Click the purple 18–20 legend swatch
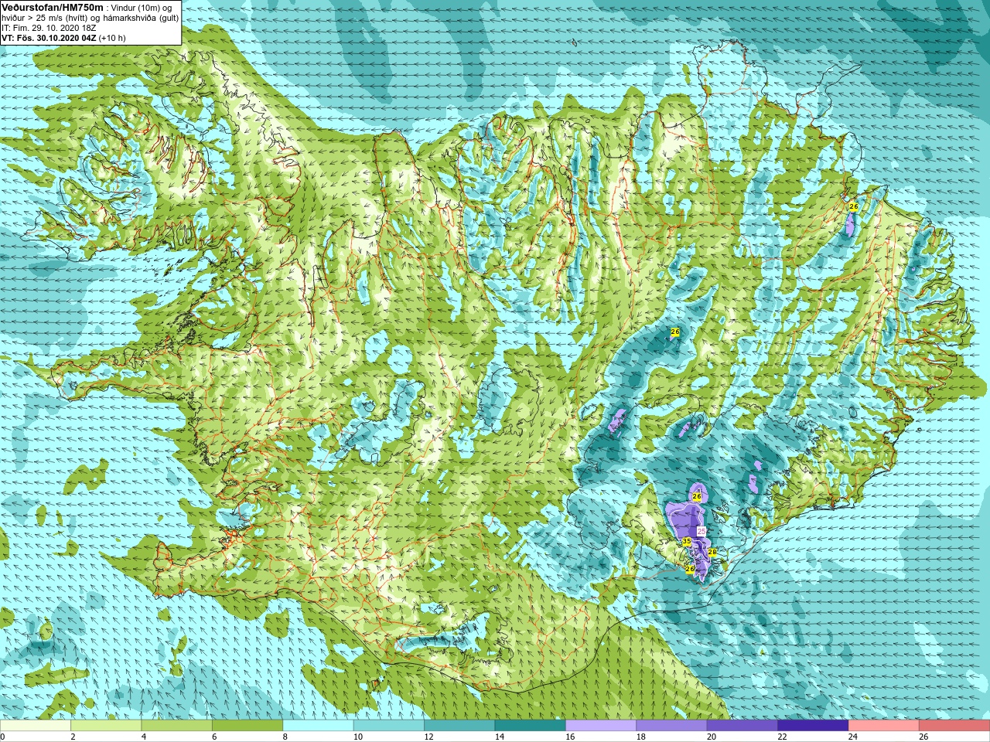 pyautogui.click(x=671, y=726)
